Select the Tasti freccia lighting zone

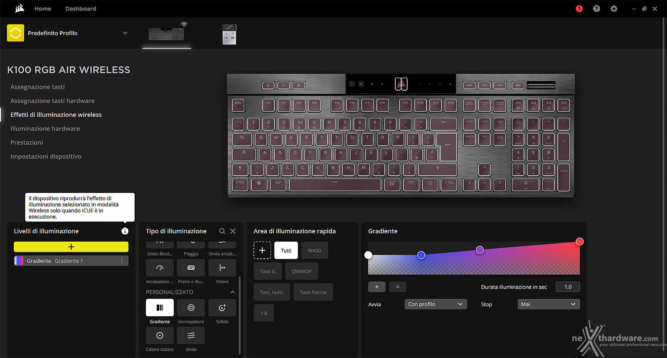click(x=313, y=292)
